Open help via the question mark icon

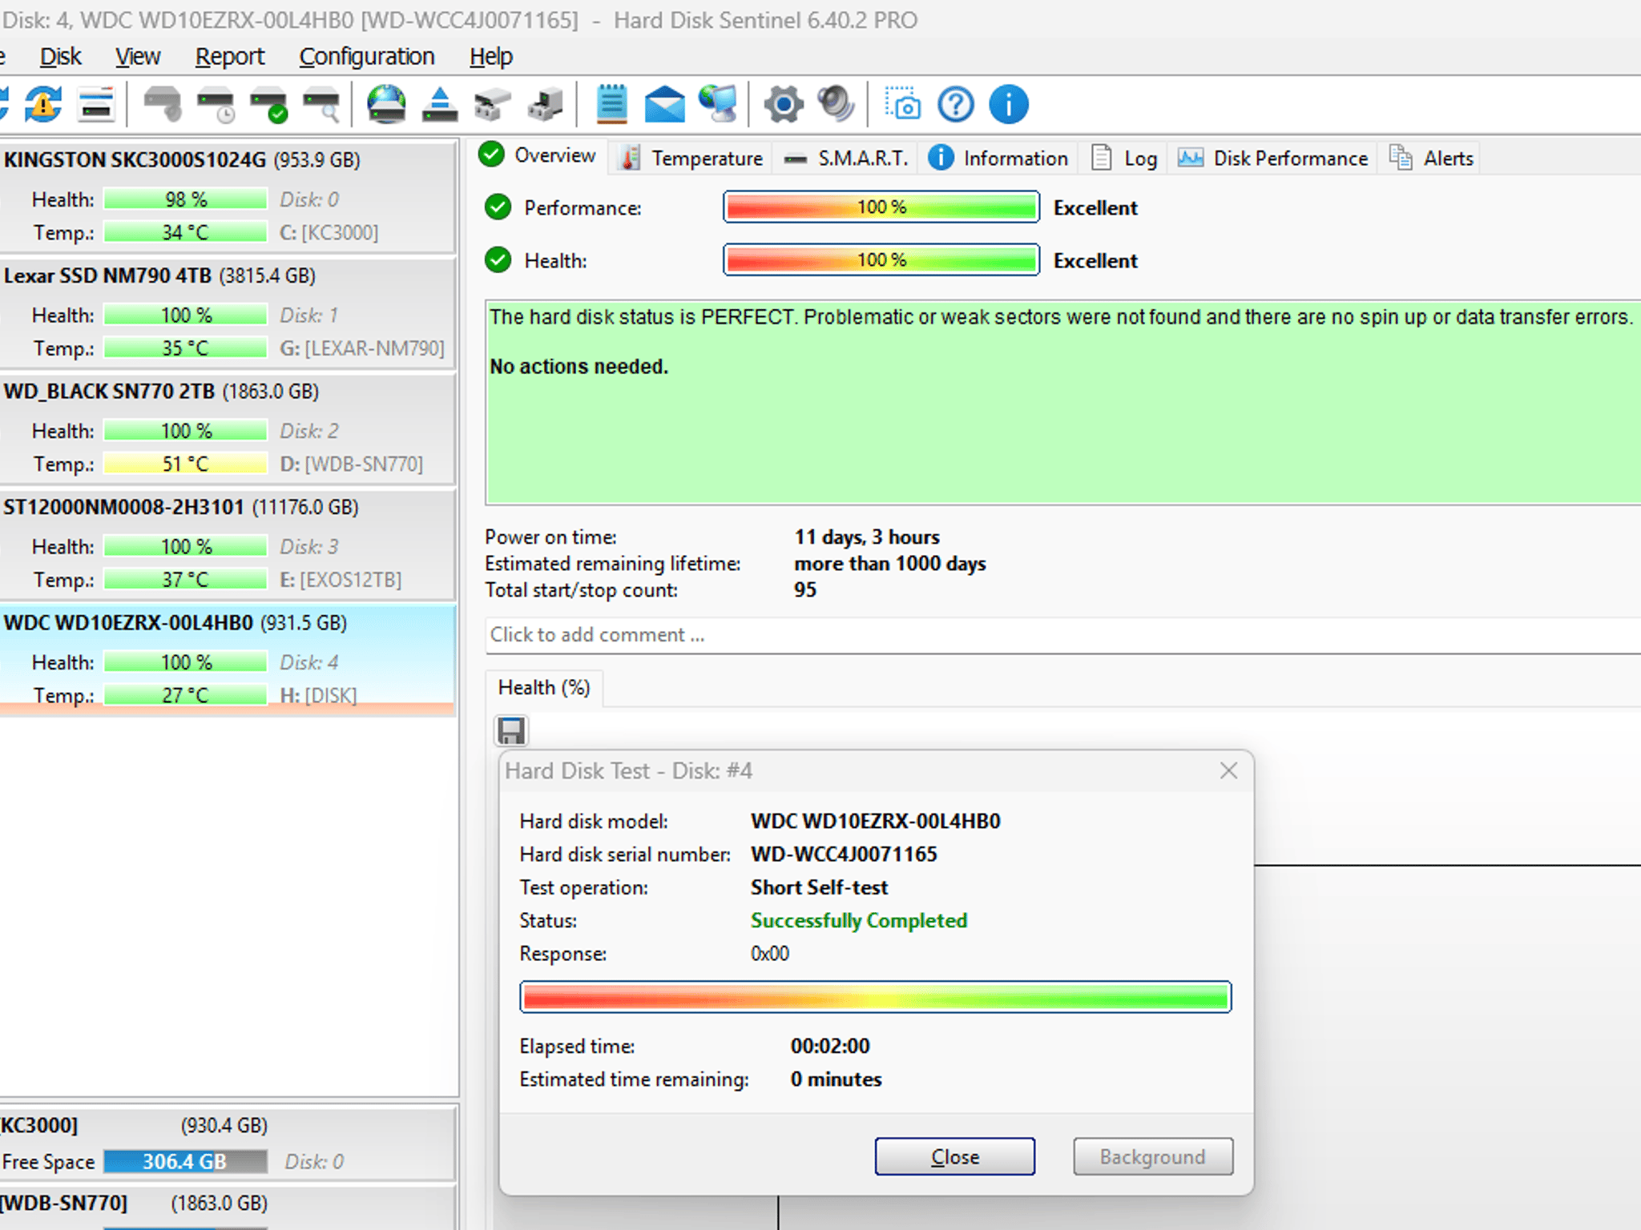pyautogui.click(x=956, y=105)
